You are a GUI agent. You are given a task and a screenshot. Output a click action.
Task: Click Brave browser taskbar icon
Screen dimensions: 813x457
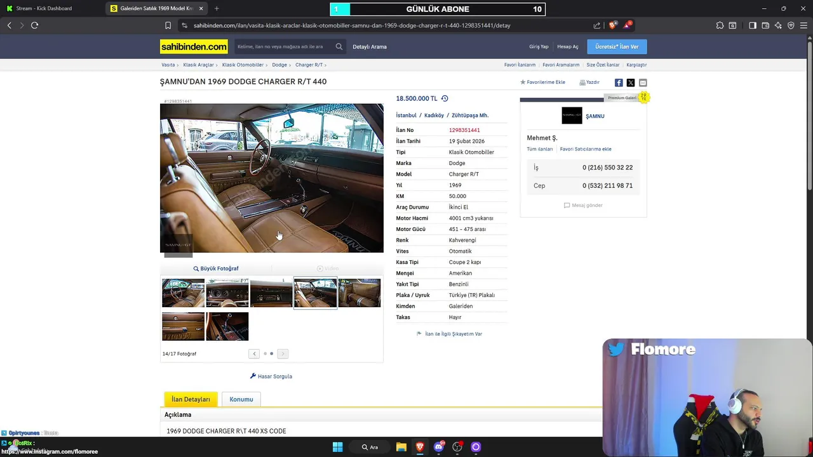420,447
